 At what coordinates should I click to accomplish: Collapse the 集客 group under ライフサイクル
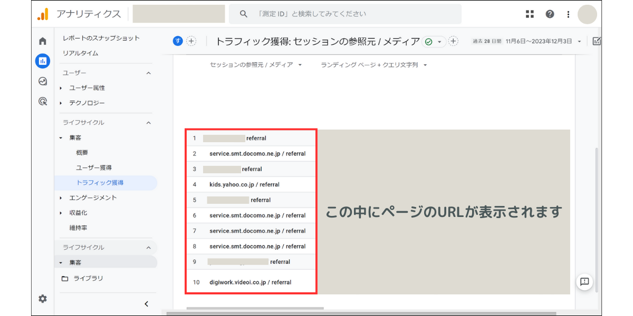61,137
